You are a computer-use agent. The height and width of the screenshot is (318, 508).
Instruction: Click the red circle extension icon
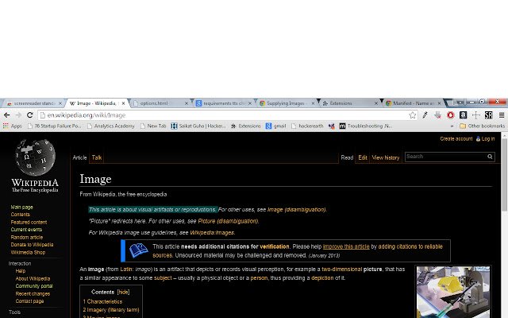[450, 115]
